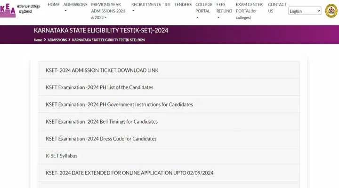Go to the Home menu item
The width and height of the screenshot is (339, 188).
[54, 5]
